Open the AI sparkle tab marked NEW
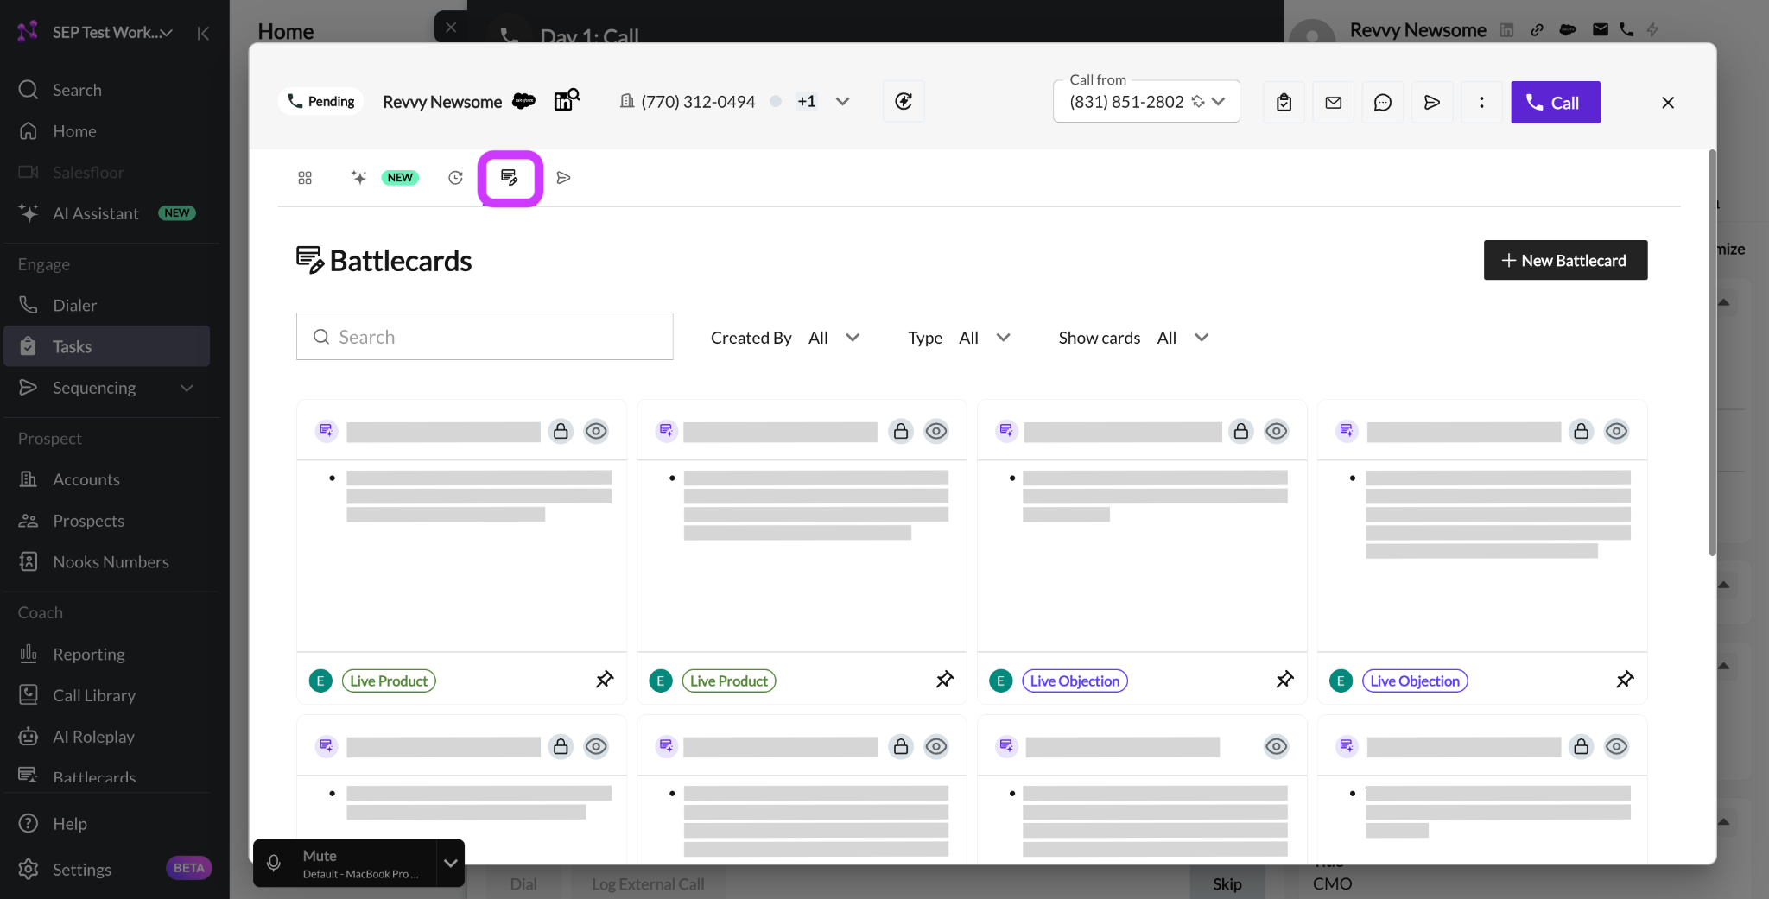Screen dimensions: 1769x899 tap(384, 177)
